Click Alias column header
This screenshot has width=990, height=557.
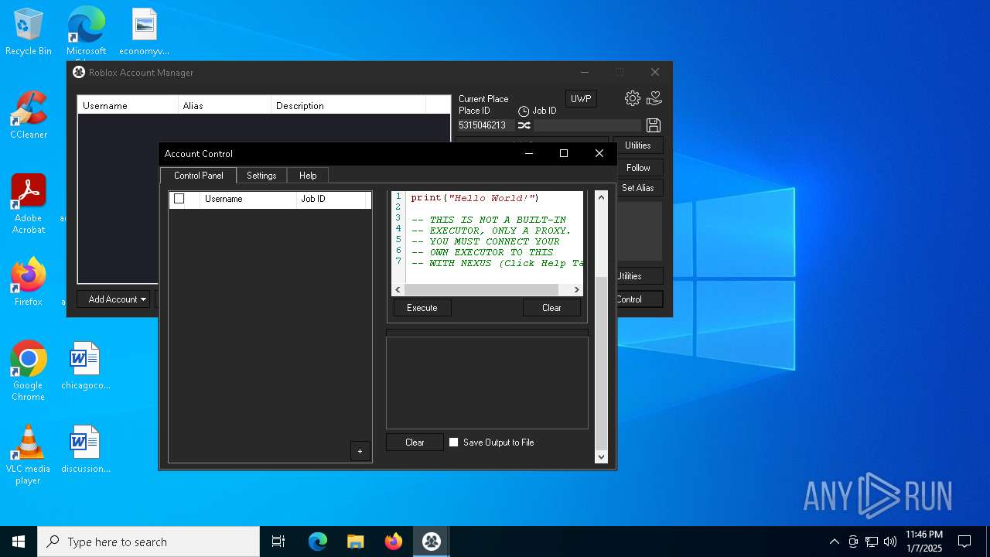click(x=224, y=105)
